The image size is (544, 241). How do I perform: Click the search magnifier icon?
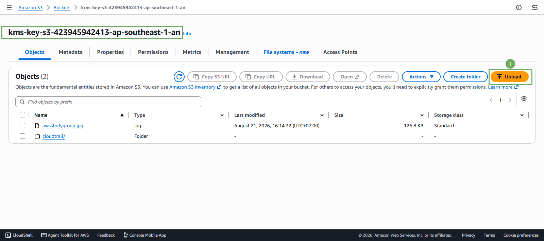pyautogui.click(x=22, y=102)
